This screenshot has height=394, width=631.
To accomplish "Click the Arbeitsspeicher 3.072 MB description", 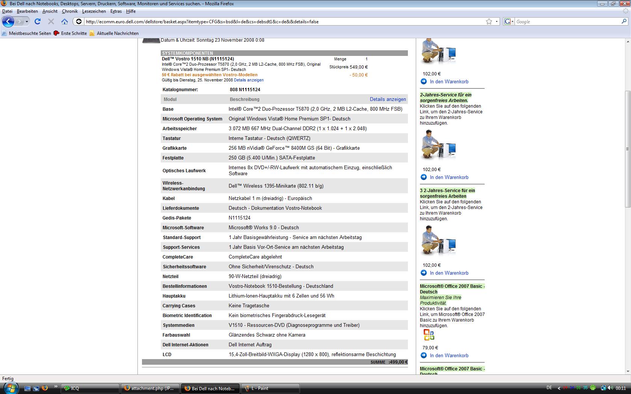I will point(297,128).
